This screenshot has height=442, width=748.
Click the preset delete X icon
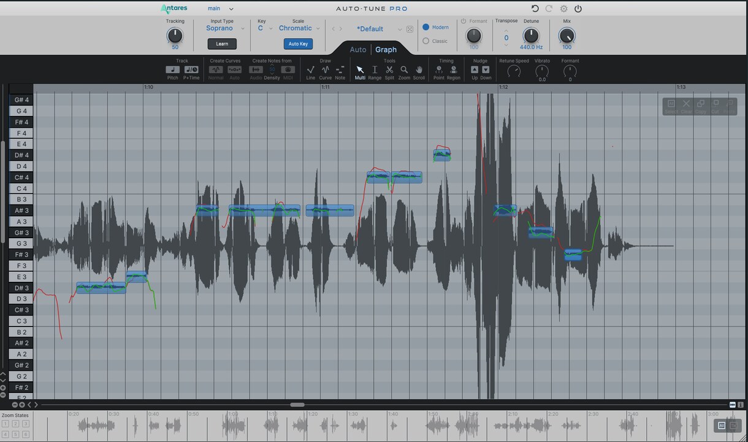pyautogui.click(x=410, y=29)
